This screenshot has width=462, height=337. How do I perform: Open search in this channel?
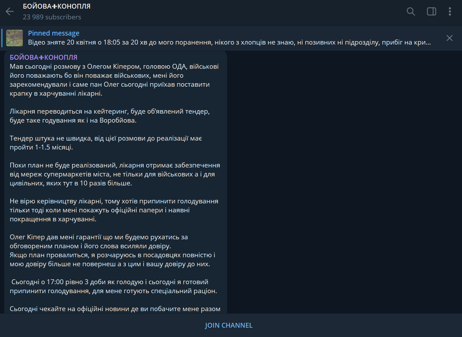click(x=411, y=11)
